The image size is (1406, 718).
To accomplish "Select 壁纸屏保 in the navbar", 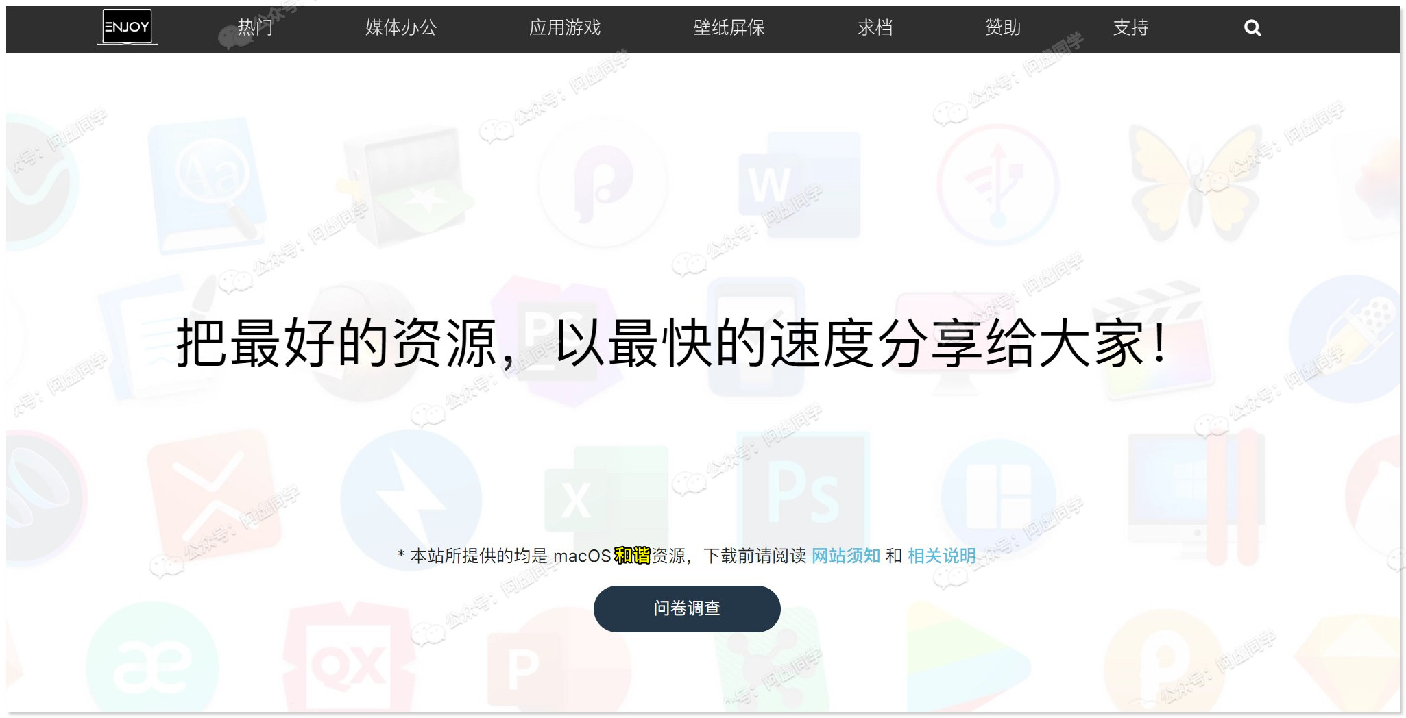I will pyautogui.click(x=729, y=27).
